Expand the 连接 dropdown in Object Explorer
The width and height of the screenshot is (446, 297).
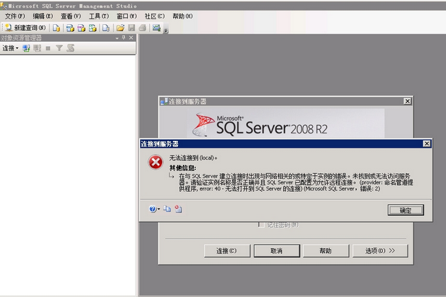pyautogui.click(x=10, y=48)
